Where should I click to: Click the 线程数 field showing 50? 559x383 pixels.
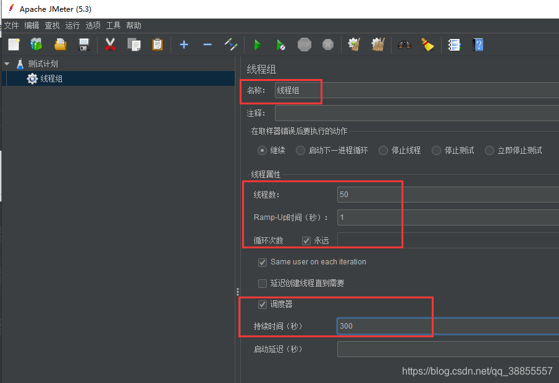(x=448, y=195)
